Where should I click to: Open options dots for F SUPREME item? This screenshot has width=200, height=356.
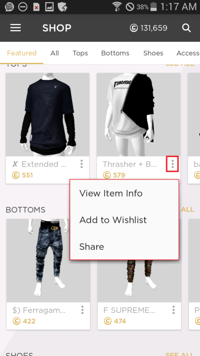174,310
